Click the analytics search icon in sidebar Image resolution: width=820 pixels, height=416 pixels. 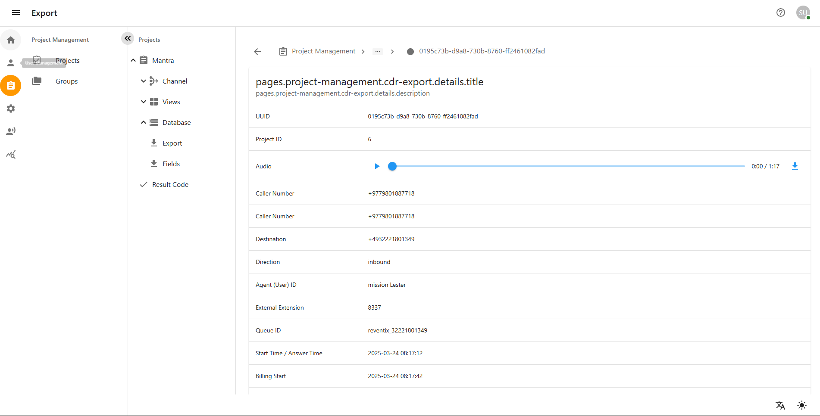pyautogui.click(x=10, y=154)
